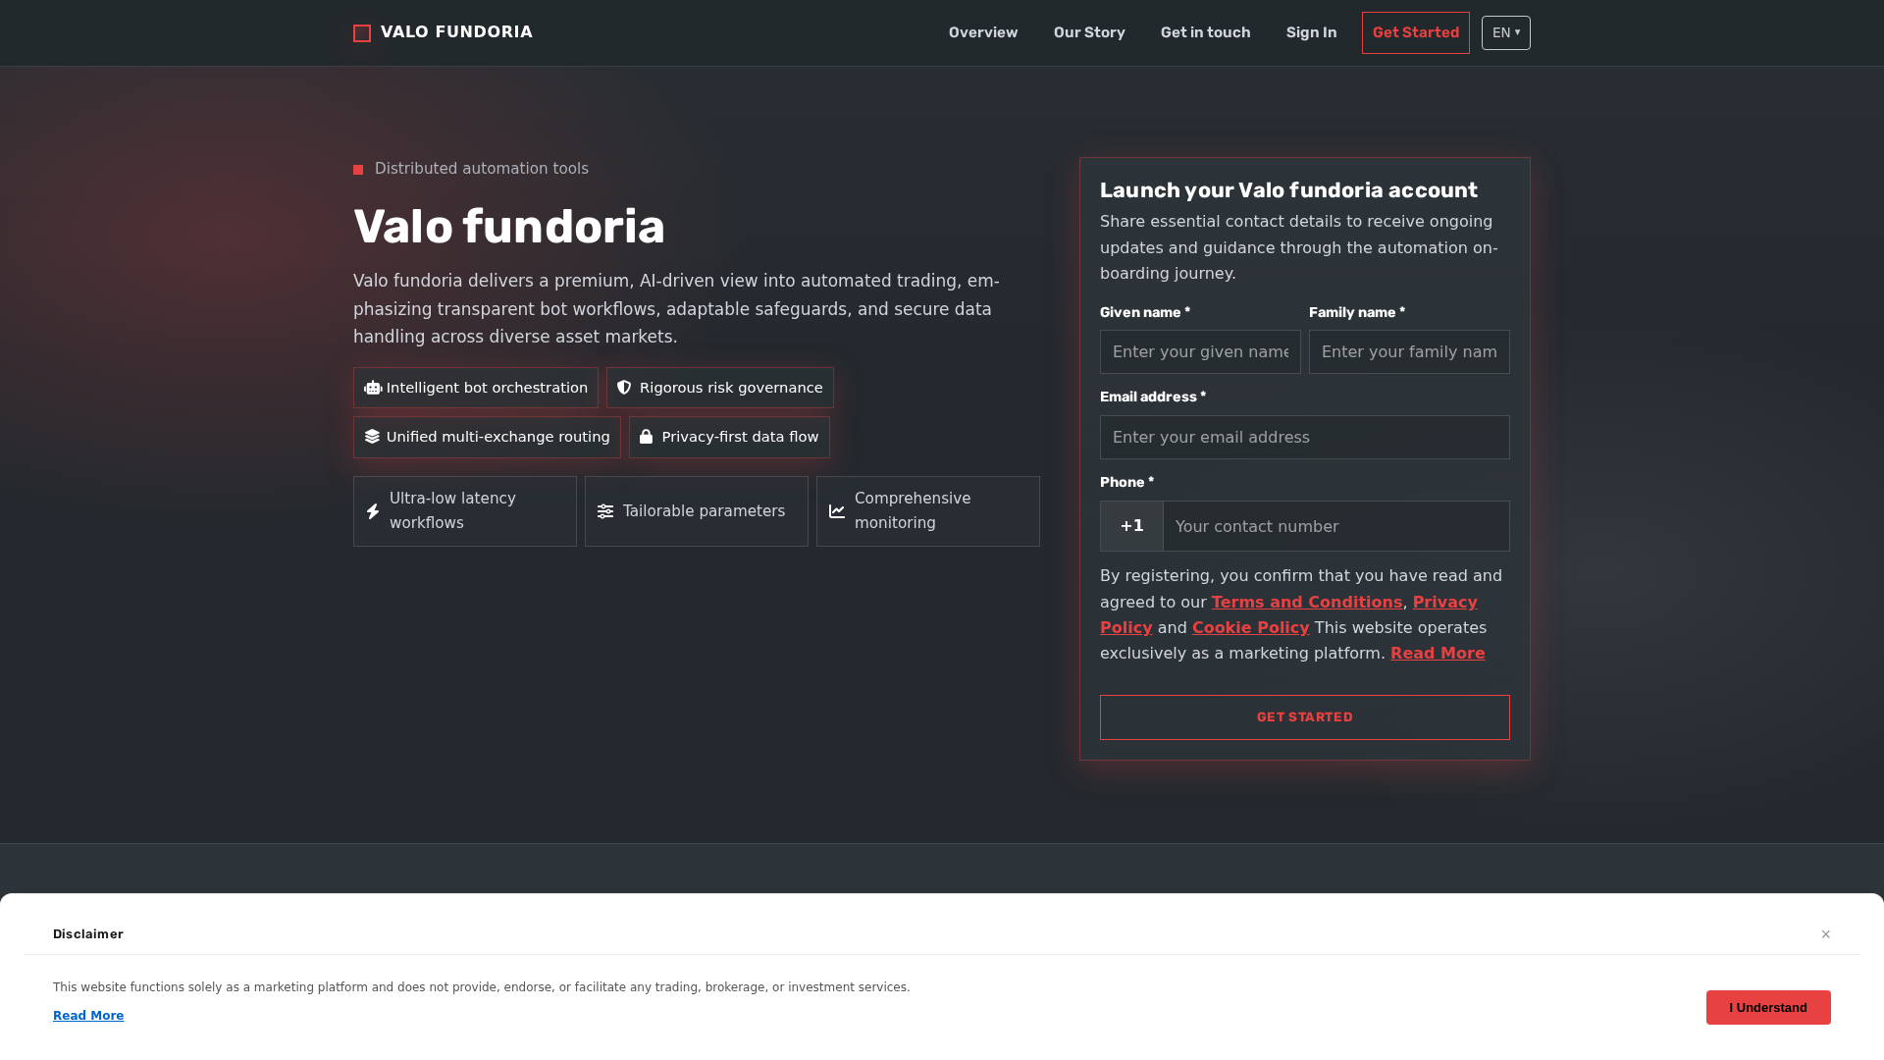Click the header Get Started button
Screen dimensions: 1884x1060
pos(1416,33)
